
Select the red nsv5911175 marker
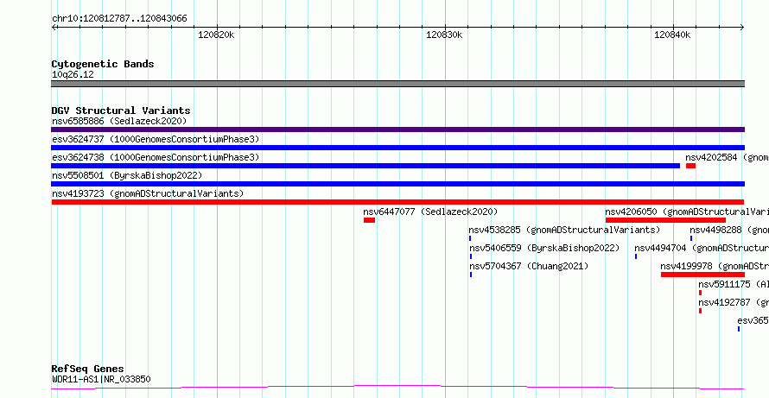coord(700,293)
